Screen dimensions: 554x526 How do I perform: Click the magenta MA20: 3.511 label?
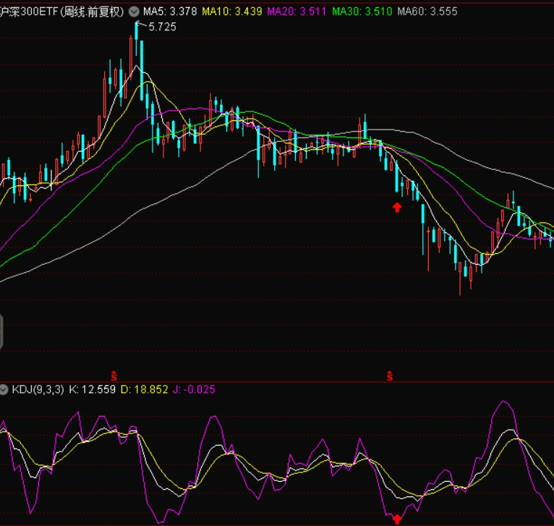coord(297,12)
